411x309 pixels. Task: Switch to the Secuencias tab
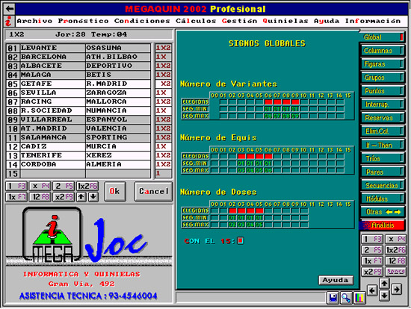pyautogui.click(x=383, y=185)
